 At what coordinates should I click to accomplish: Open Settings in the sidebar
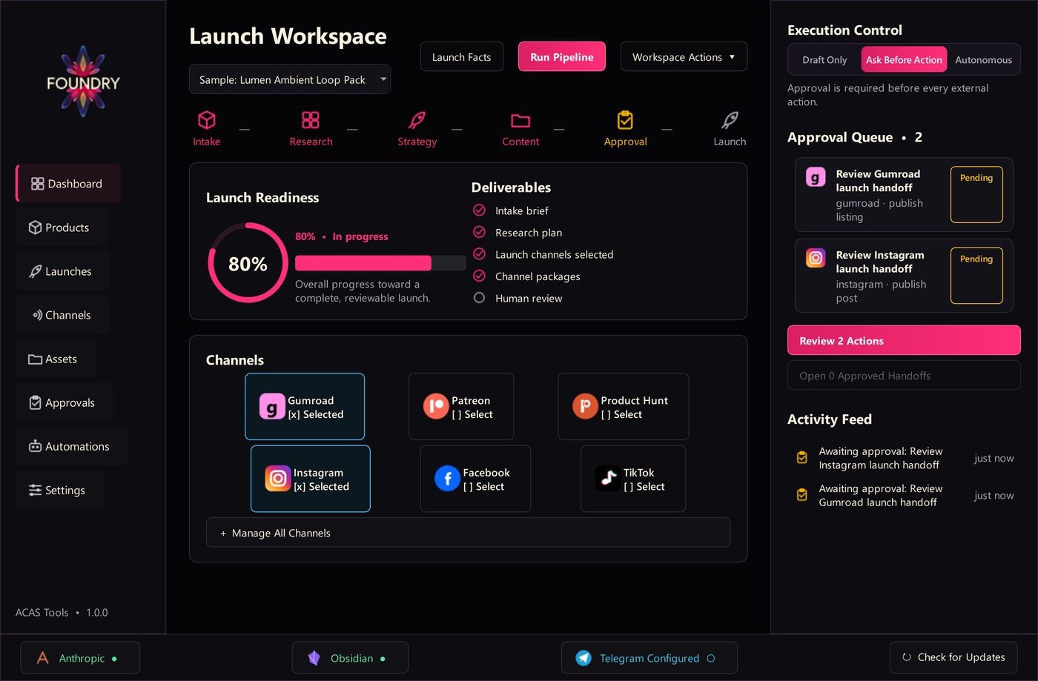click(59, 490)
